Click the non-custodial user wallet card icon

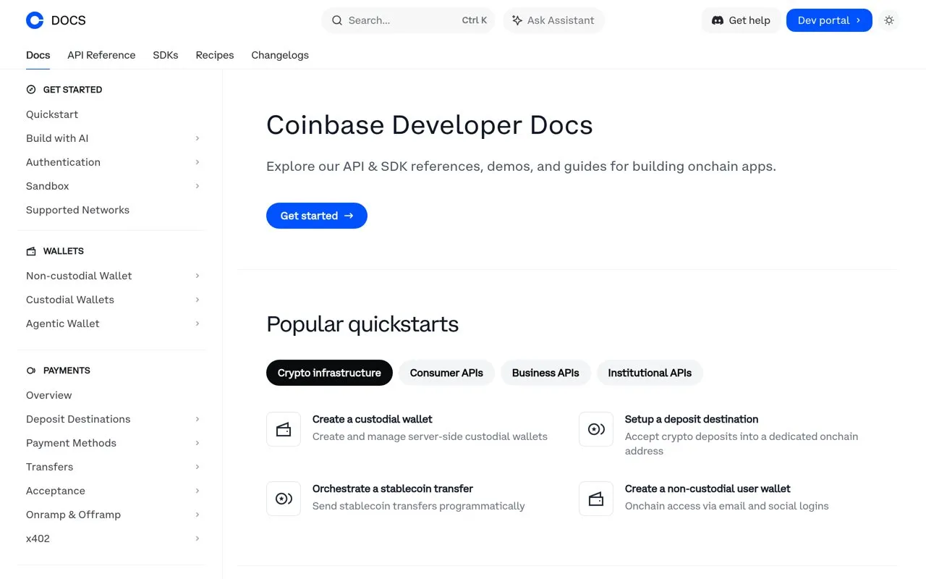[x=596, y=499]
